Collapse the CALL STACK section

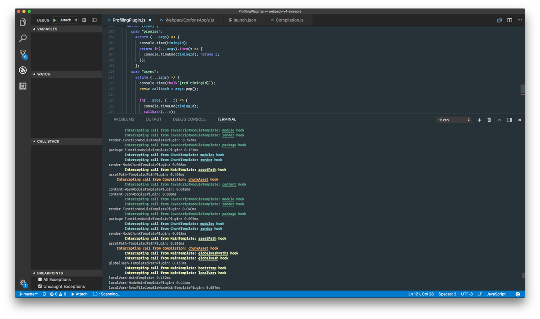[x=67, y=141]
